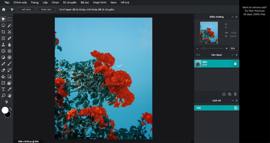270x143 pixels.
Task: Select the Text tool
Action: coord(3,89)
